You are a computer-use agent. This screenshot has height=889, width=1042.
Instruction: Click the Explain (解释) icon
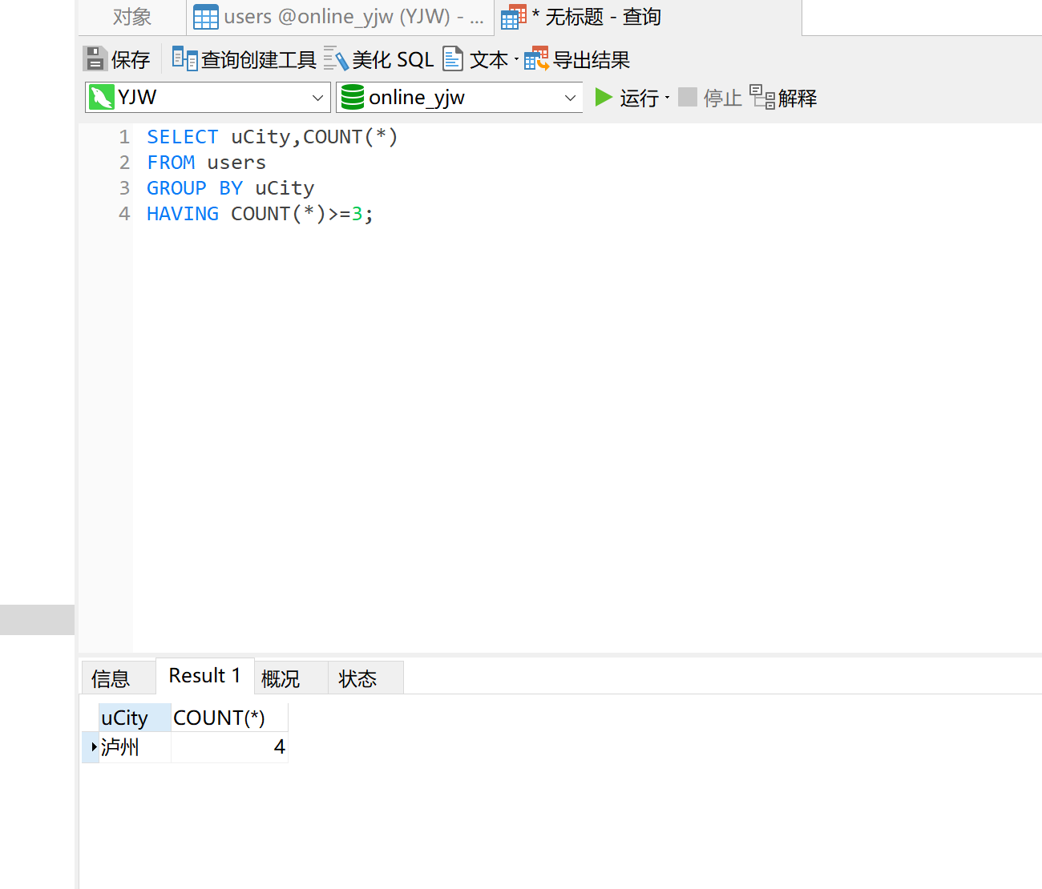762,97
